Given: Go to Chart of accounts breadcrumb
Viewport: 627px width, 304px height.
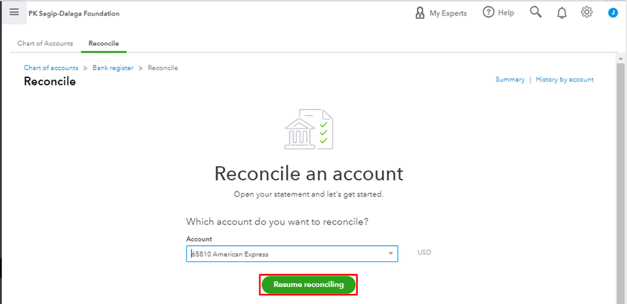Looking at the screenshot, I should tap(51, 68).
